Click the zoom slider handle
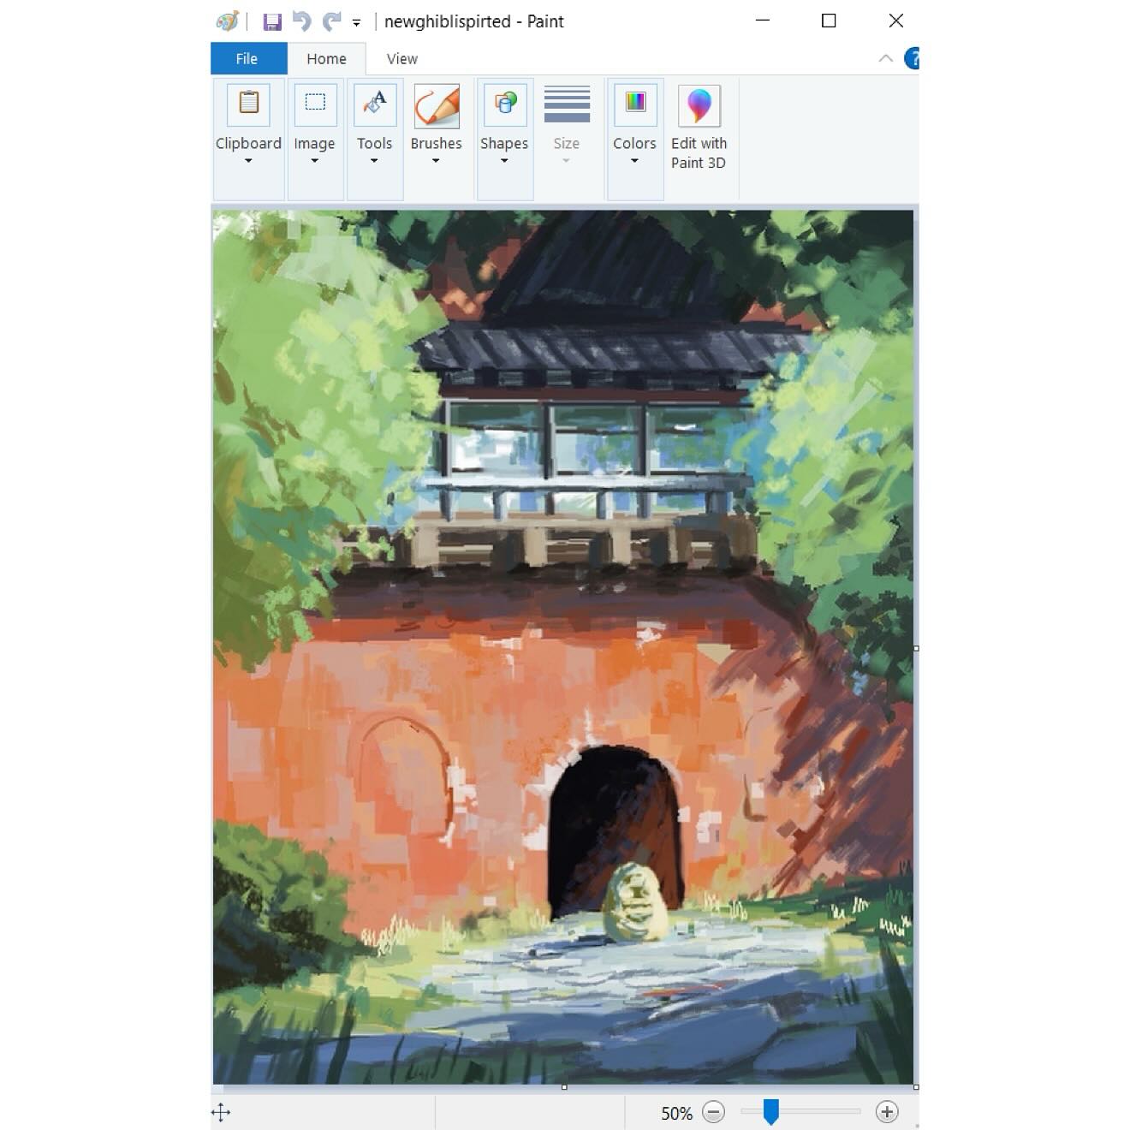This screenshot has height=1130, width=1130. point(770,1112)
